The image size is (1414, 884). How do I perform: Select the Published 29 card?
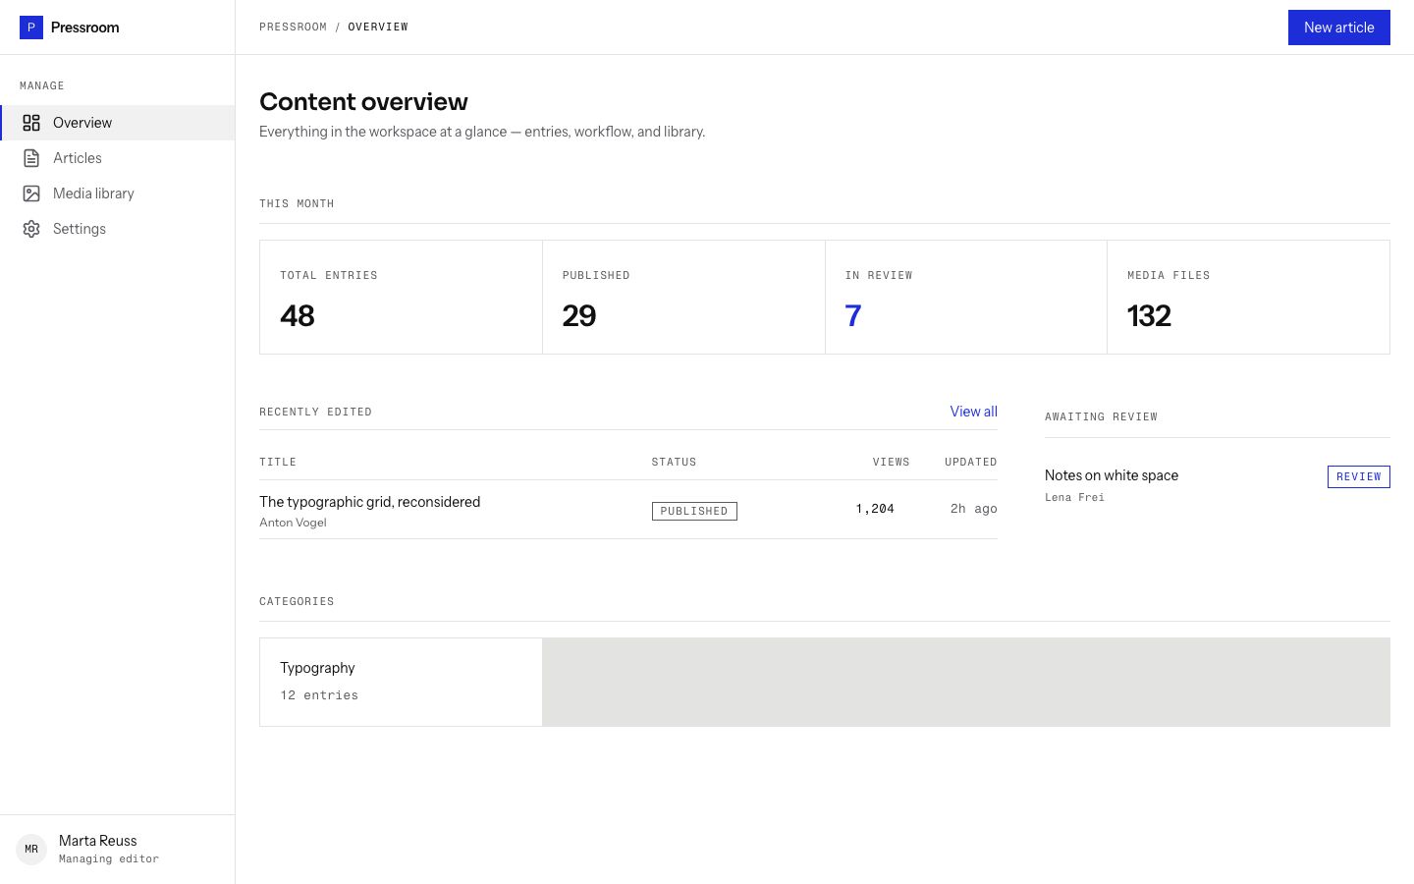[x=683, y=297]
